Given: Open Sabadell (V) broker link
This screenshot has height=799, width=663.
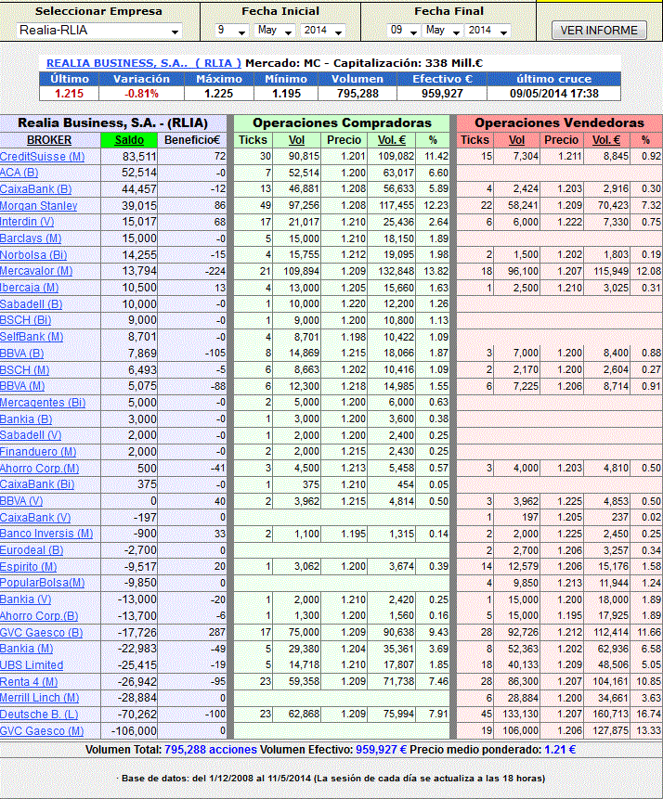Looking at the screenshot, I should [x=31, y=435].
